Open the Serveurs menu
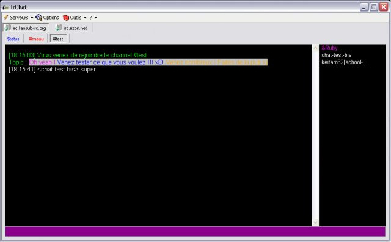The width and height of the screenshot is (391, 242). click(x=18, y=18)
